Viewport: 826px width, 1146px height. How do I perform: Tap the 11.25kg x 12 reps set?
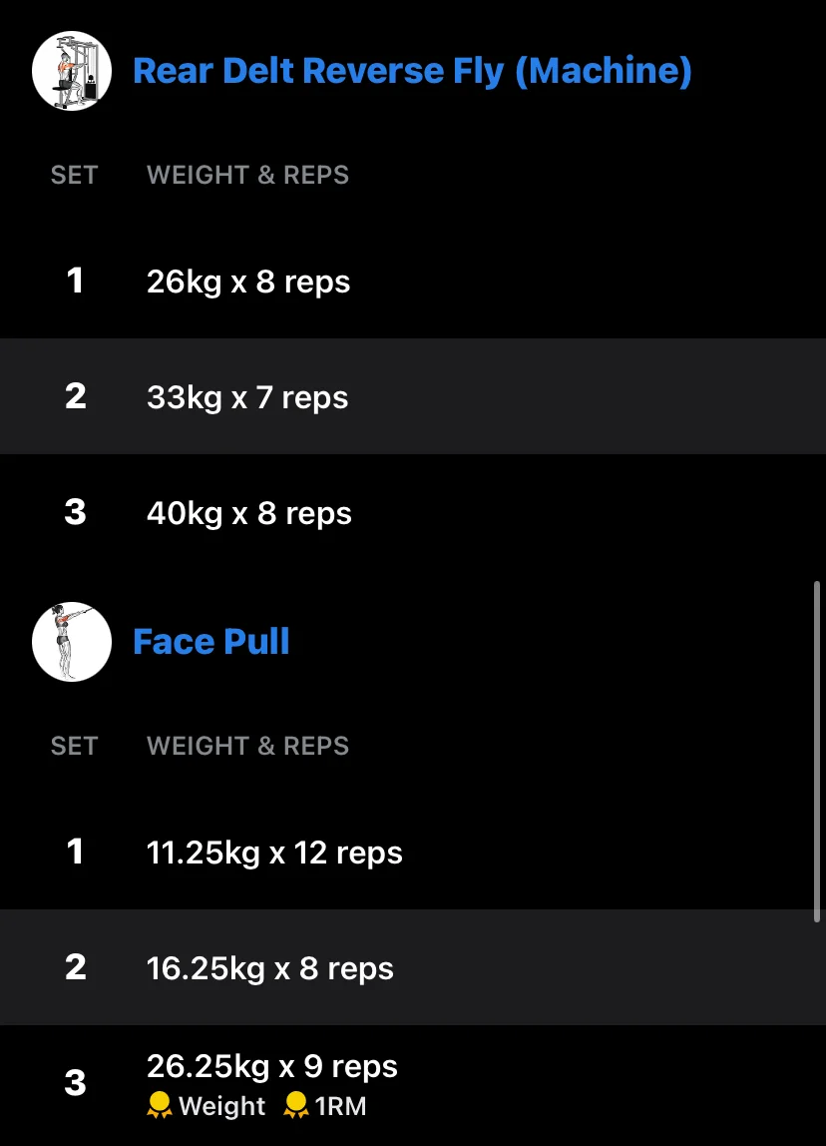coord(413,852)
